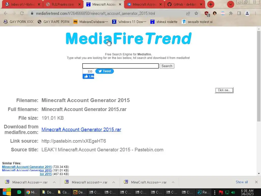Click the Mediafire search text box
This screenshot has height=196, width=261.
(x=120, y=66)
